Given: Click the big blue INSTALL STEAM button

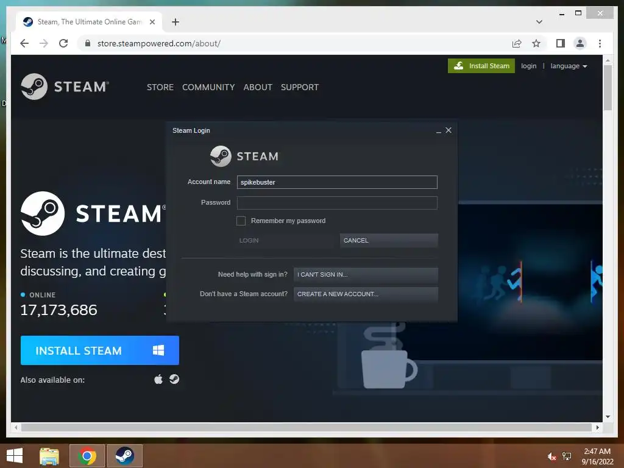Looking at the screenshot, I should [x=99, y=350].
